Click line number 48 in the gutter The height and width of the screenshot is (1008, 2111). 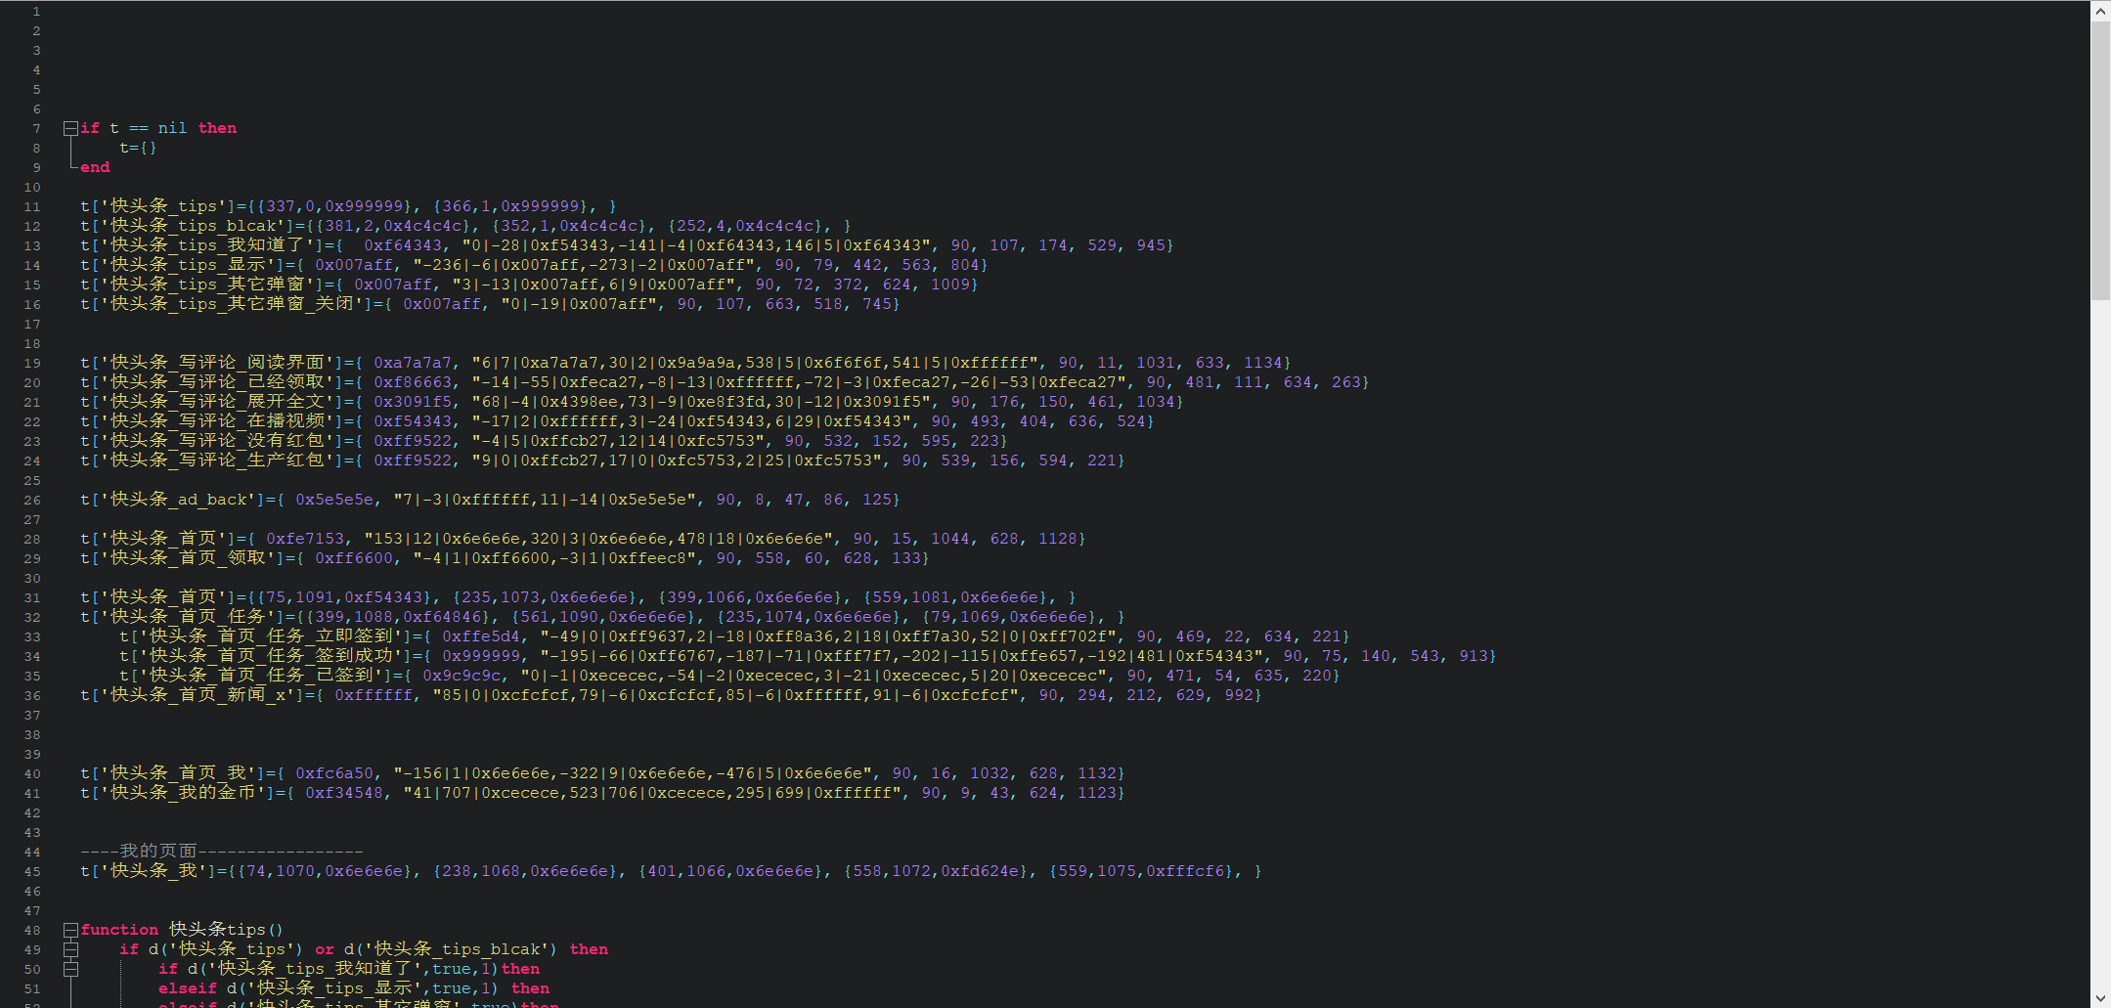coord(32,930)
